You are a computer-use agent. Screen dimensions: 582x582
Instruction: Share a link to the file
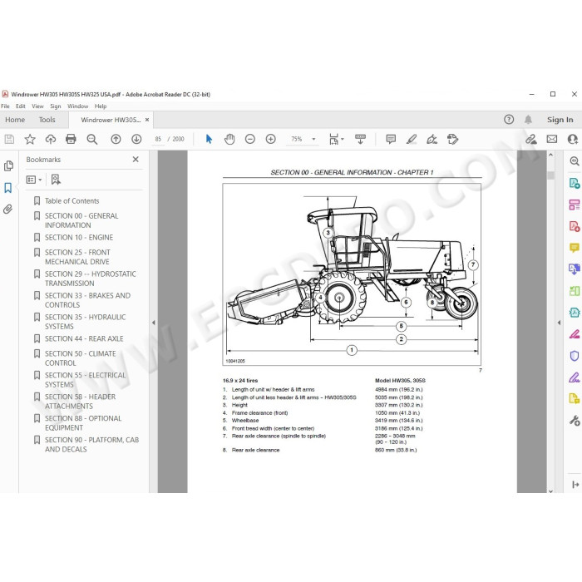[x=531, y=139]
